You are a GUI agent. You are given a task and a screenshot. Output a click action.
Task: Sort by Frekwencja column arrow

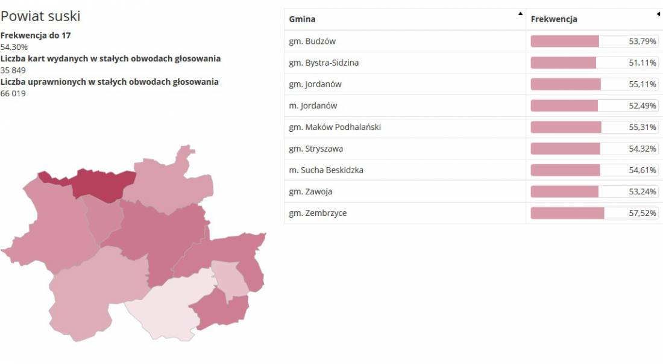pos(658,14)
